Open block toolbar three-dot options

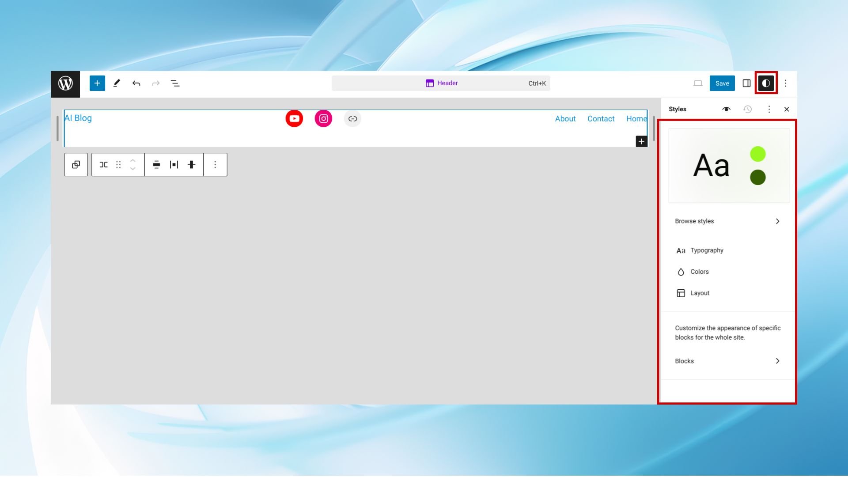point(215,165)
